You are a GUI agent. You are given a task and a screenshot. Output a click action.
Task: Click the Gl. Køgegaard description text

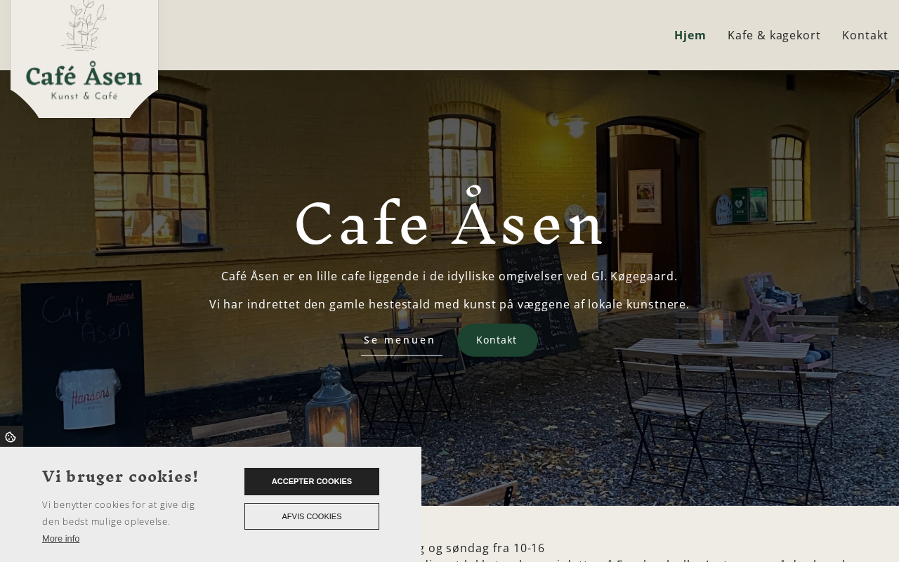[x=449, y=276]
